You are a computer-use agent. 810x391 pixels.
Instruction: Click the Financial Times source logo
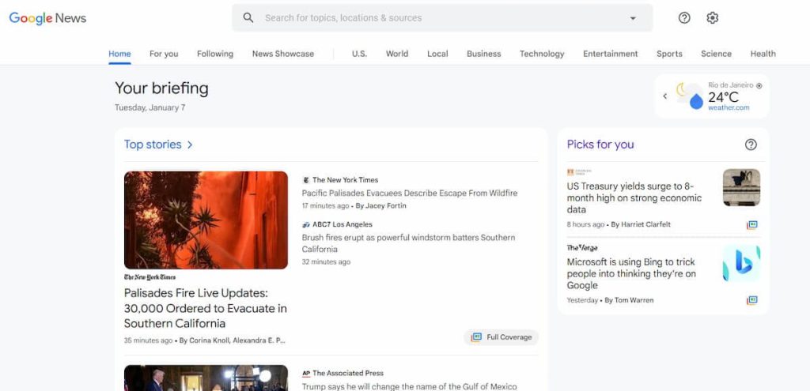coord(578,172)
